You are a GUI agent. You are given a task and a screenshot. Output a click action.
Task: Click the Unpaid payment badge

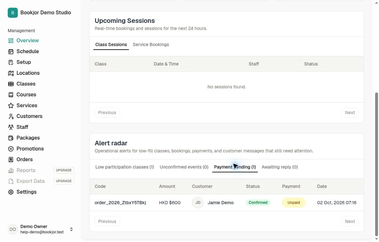coord(294,203)
